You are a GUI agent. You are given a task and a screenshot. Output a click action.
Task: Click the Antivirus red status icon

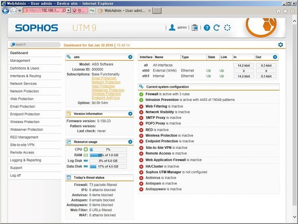click(141, 178)
